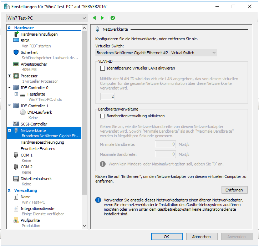Screen dimensions: 259x246
Task: Select '1 virtueller Prozessor' entry
Action: coord(40,81)
